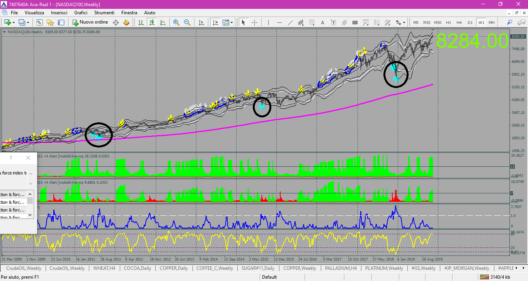The height and width of the screenshot is (281, 528).
Task: Click the Nuovo ordine button
Action: pos(90,22)
